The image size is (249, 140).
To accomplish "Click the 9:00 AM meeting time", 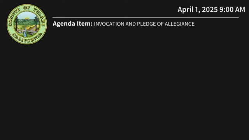I will (x=232, y=9).
